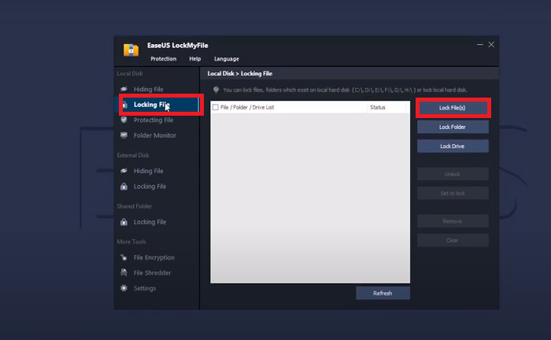Click the Lock Folder button
This screenshot has width=551, height=340.
pos(453,127)
